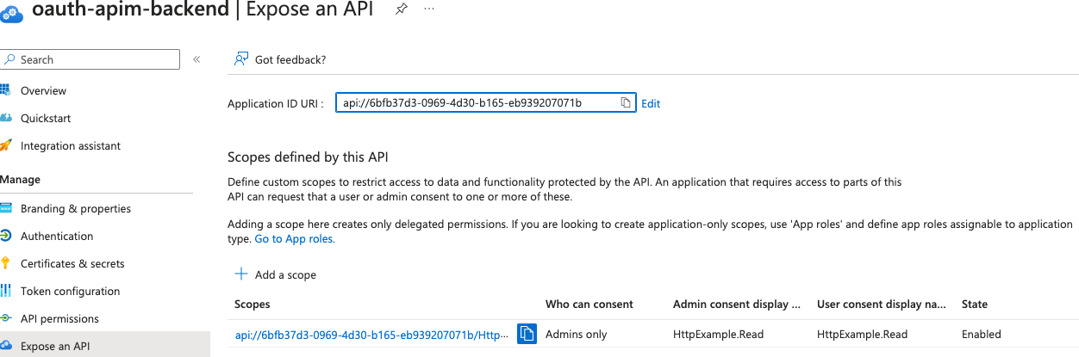This screenshot has height=357, width=1079.
Task: Click the Got feedback person icon
Action: pos(241,59)
